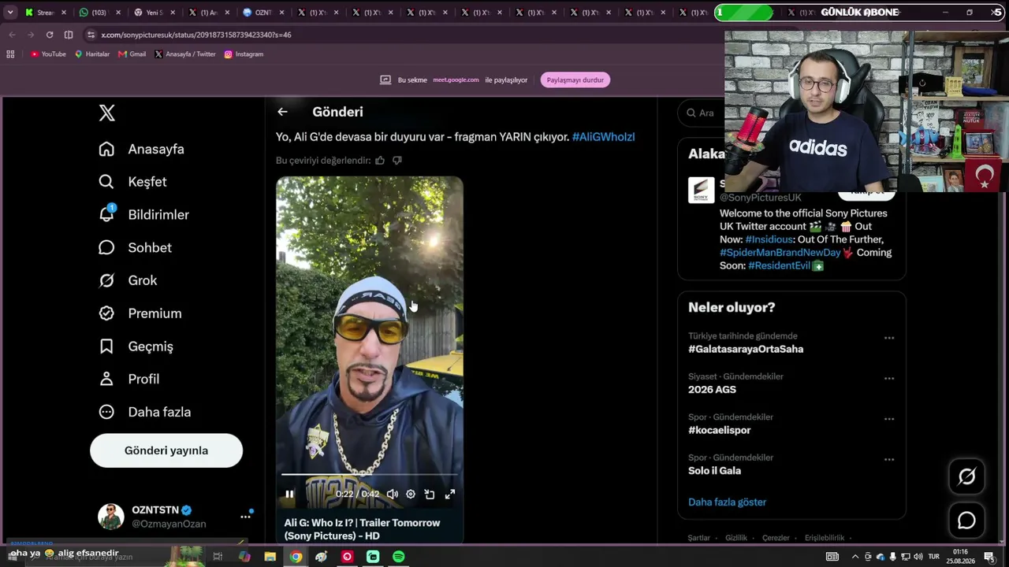Open the taskbar volume control
The width and height of the screenshot is (1009, 567).
(x=918, y=557)
